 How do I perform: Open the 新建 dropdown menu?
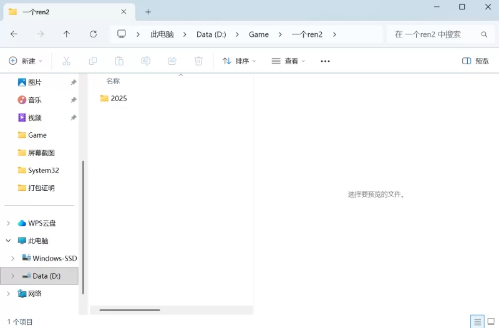point(26,60)
